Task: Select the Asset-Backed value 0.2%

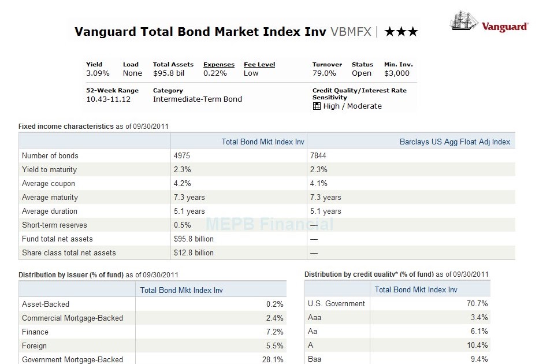Action: coord(274,304)
